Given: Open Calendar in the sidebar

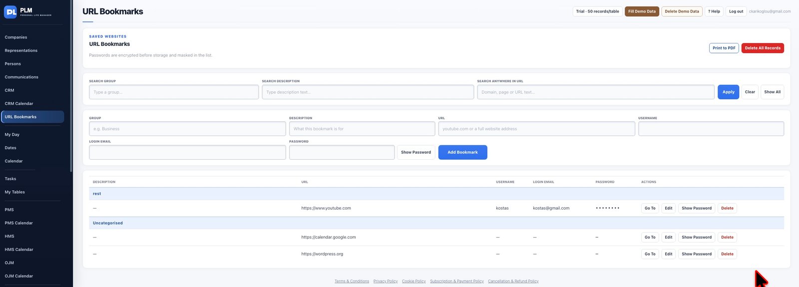Looking at the screenshot, I should pyautogui.click(x=13, y=161).
